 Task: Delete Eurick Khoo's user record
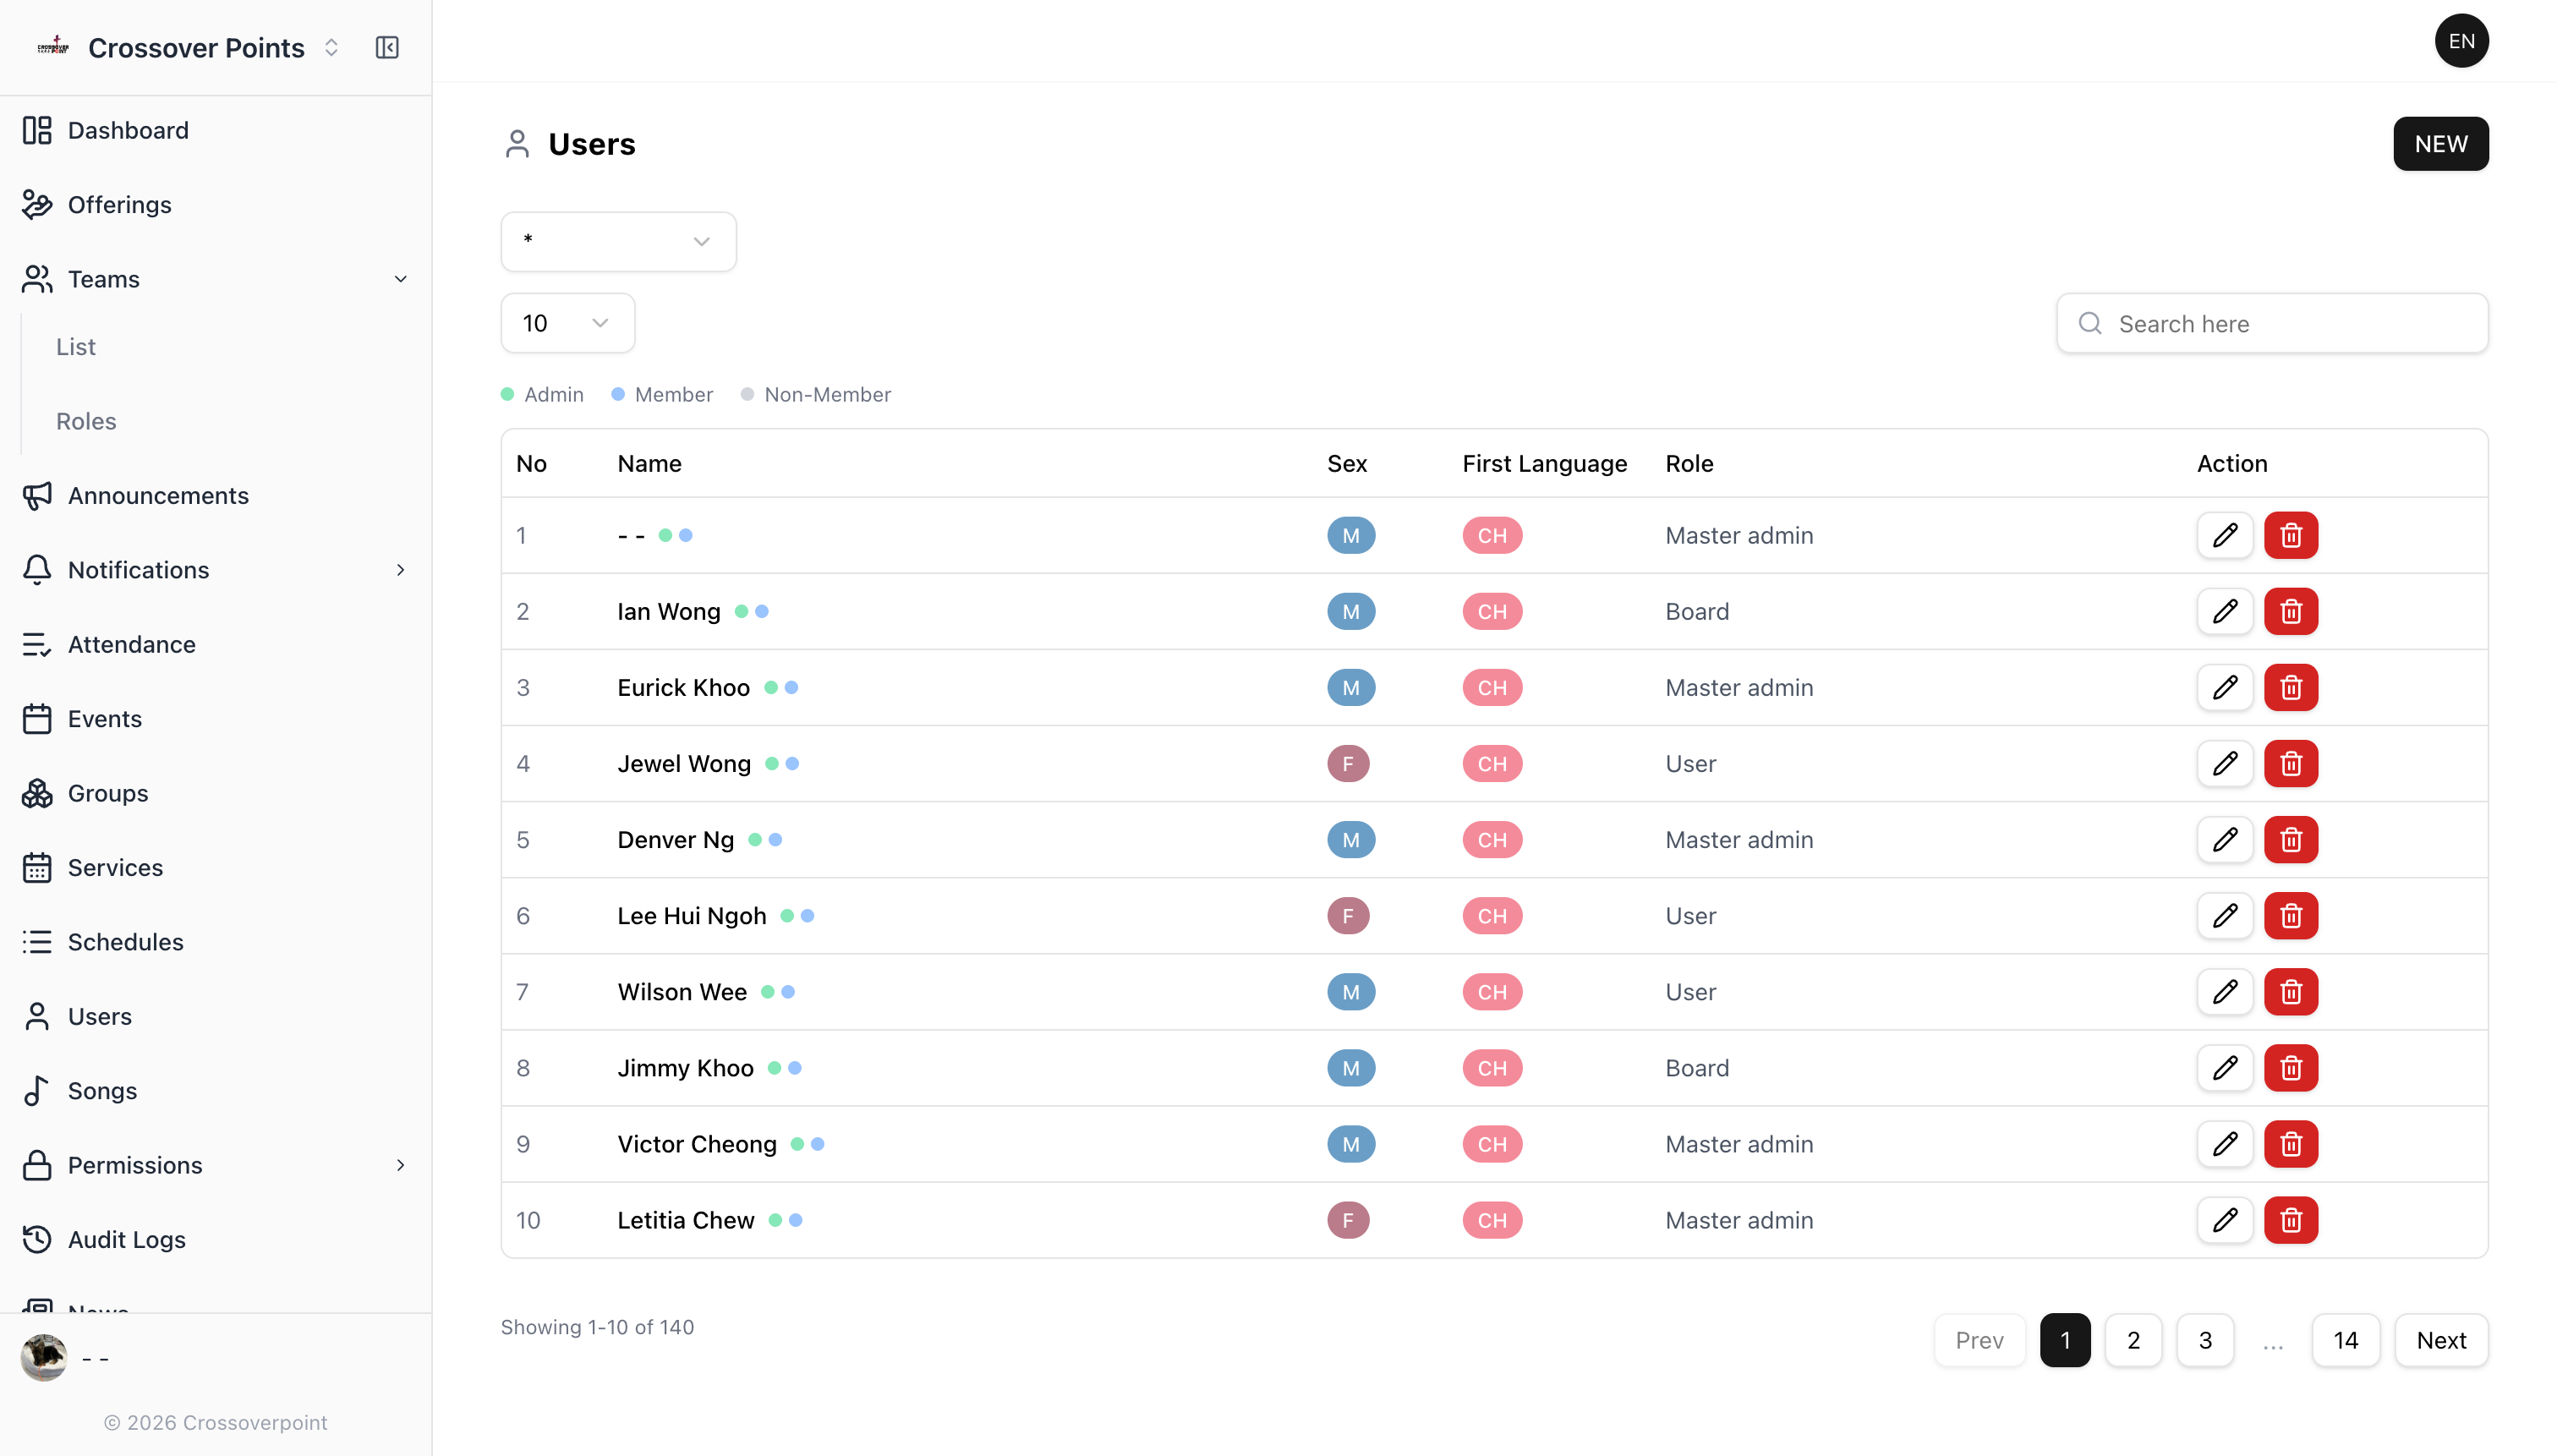point(2290,687)
